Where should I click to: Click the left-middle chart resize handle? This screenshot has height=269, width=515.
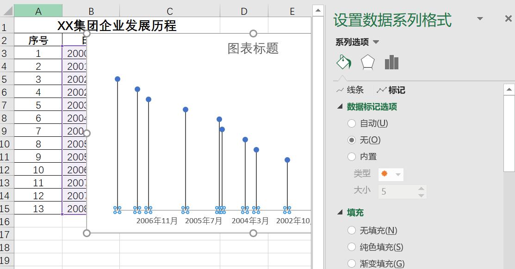[x=87, y=133]
